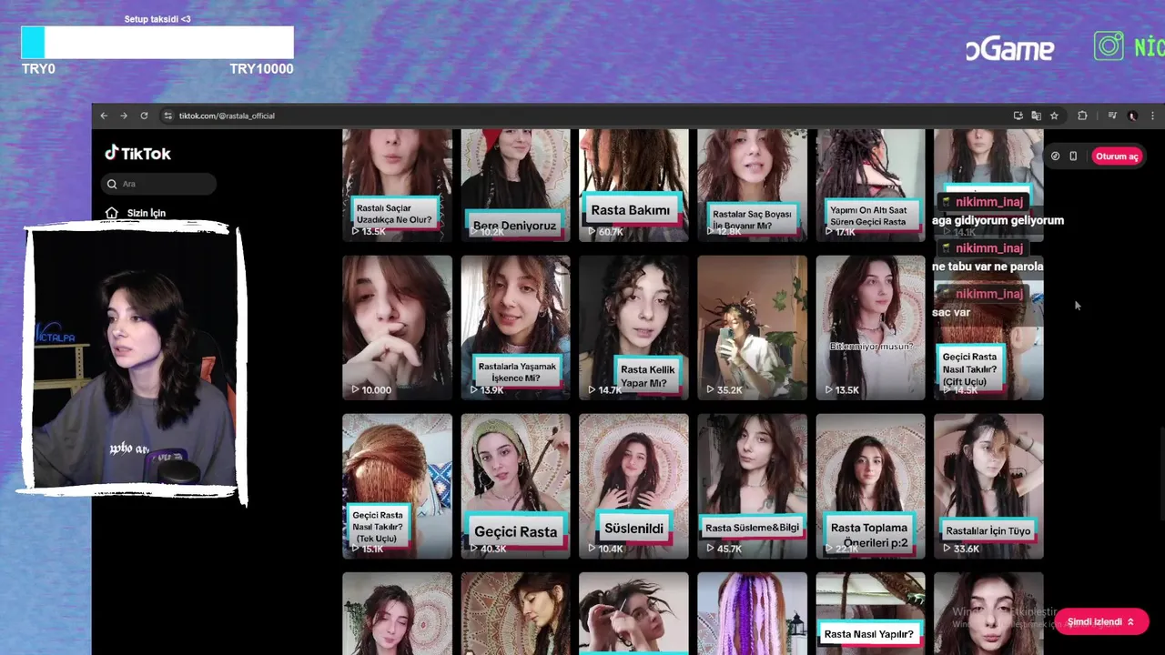
Task: Open the Rasta Nasıl Yapılır? video
Action: [870, 613]
